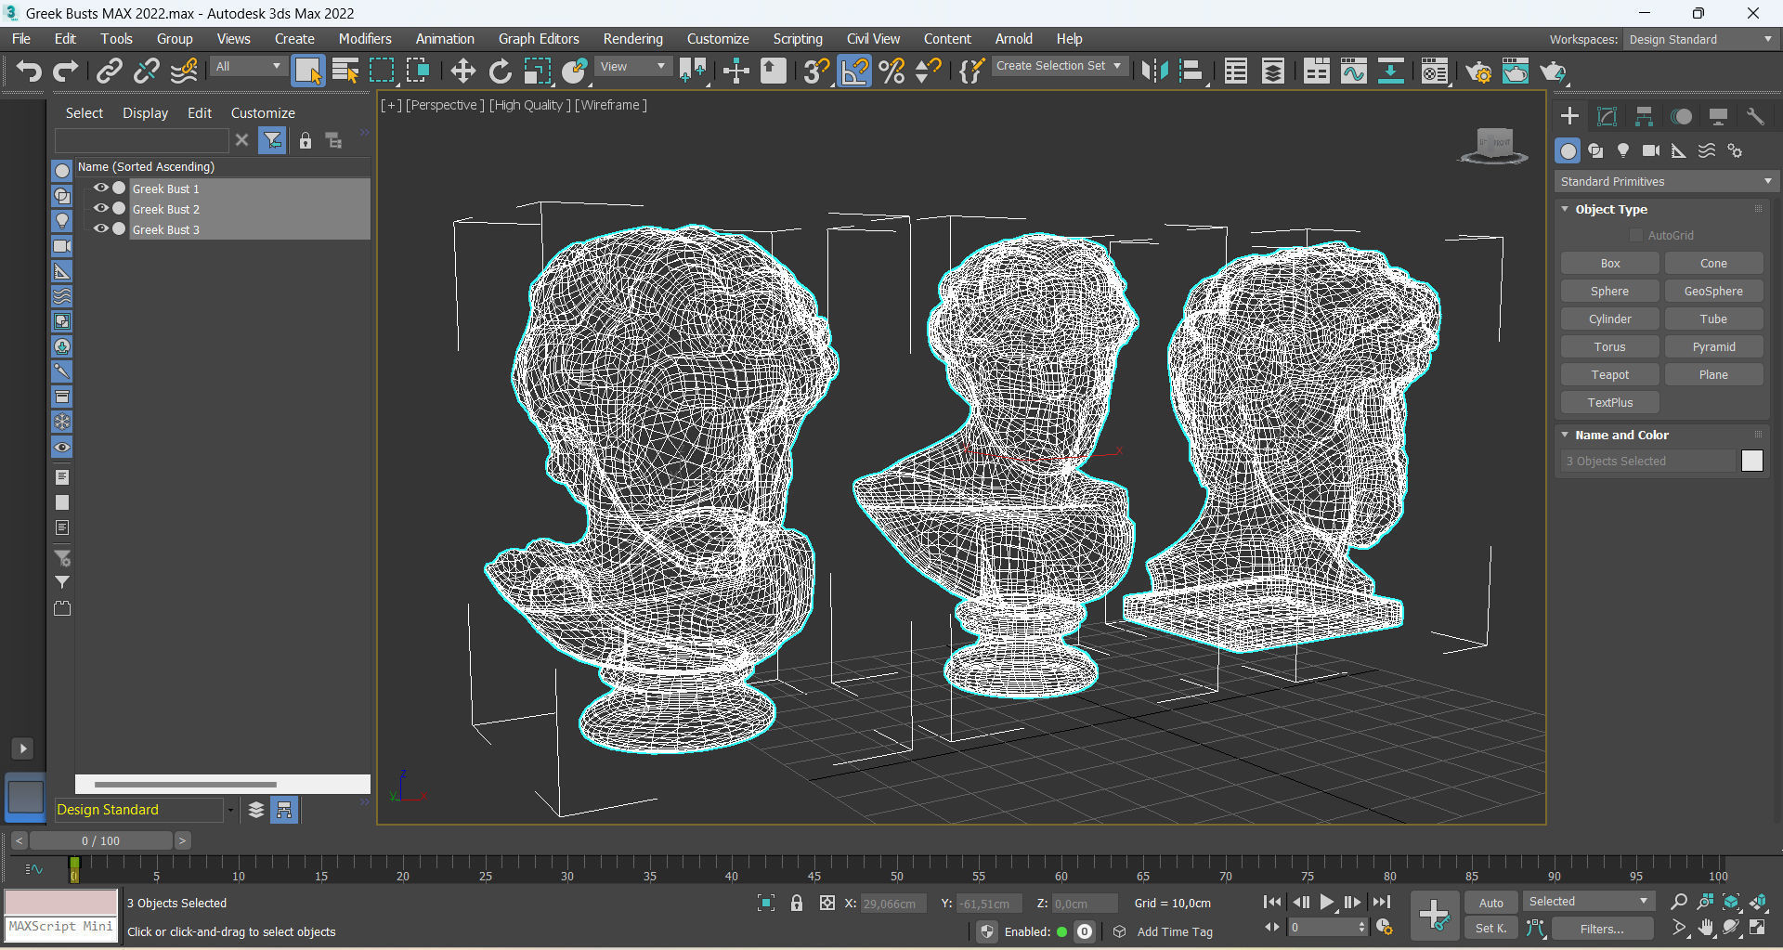Select the Lights category in Create panel
The height and width of the screenshot is (950, 1783).
click(1623, 150)
